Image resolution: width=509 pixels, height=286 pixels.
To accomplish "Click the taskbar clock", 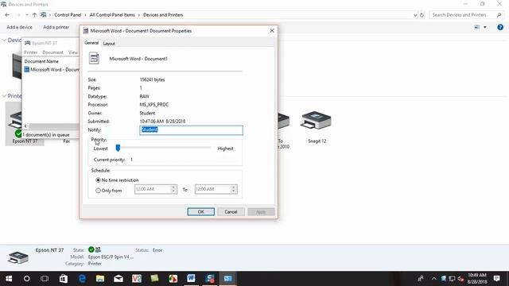I will (x=477, y=279).
